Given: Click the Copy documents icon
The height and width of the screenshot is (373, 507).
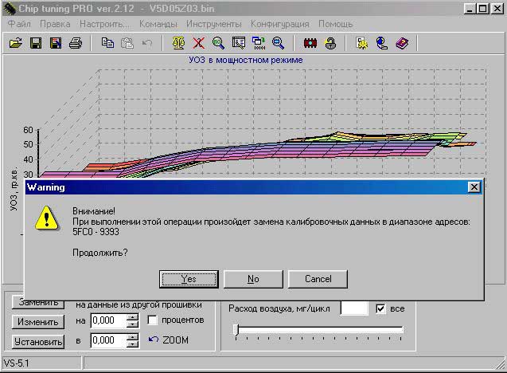Looking at the screenshot, I should (107, 43).
